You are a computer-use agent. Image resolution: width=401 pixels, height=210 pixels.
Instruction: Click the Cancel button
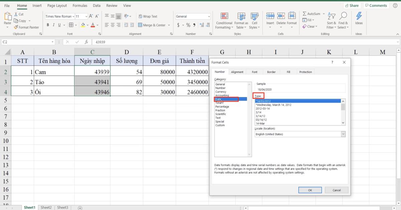(x=336, y=190)
